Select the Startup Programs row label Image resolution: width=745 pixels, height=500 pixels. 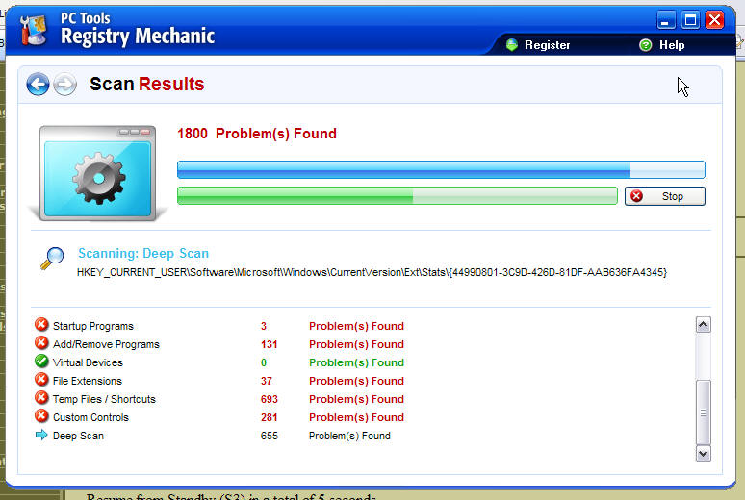point(93,326)
